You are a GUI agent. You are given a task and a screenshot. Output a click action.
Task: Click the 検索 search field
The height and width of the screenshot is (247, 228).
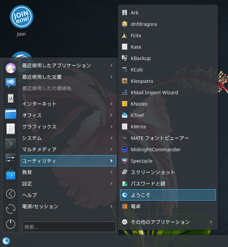pyautogui.click(x=69, y=227)
